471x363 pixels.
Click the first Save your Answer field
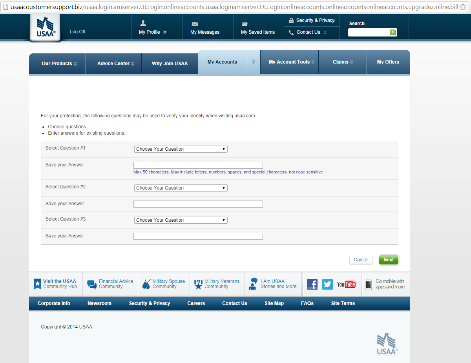point(198,165)
